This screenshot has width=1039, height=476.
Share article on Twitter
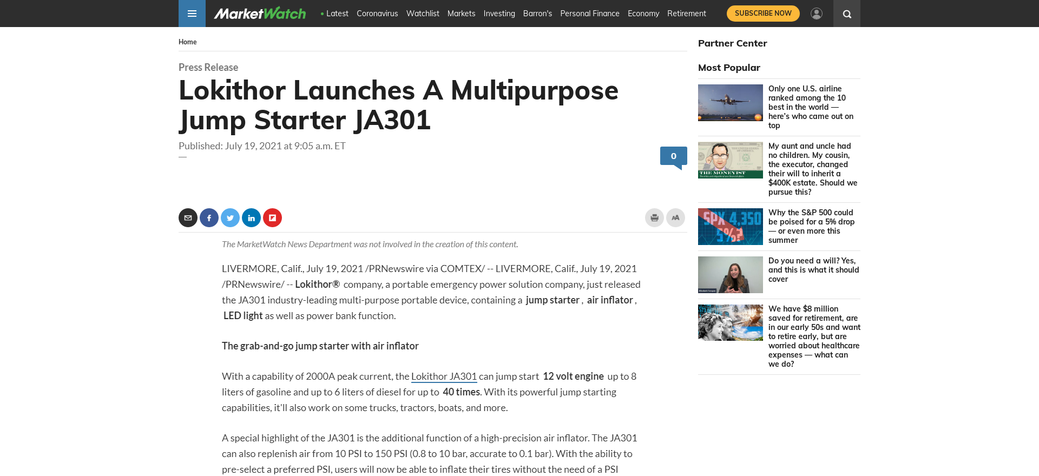coord(230,218)
